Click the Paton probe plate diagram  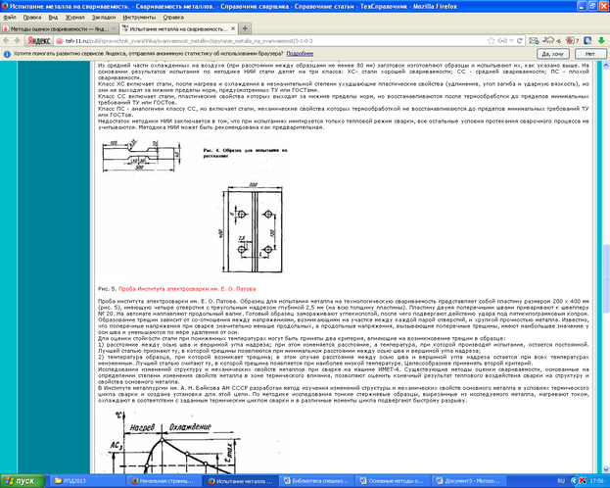pos(253,228)
